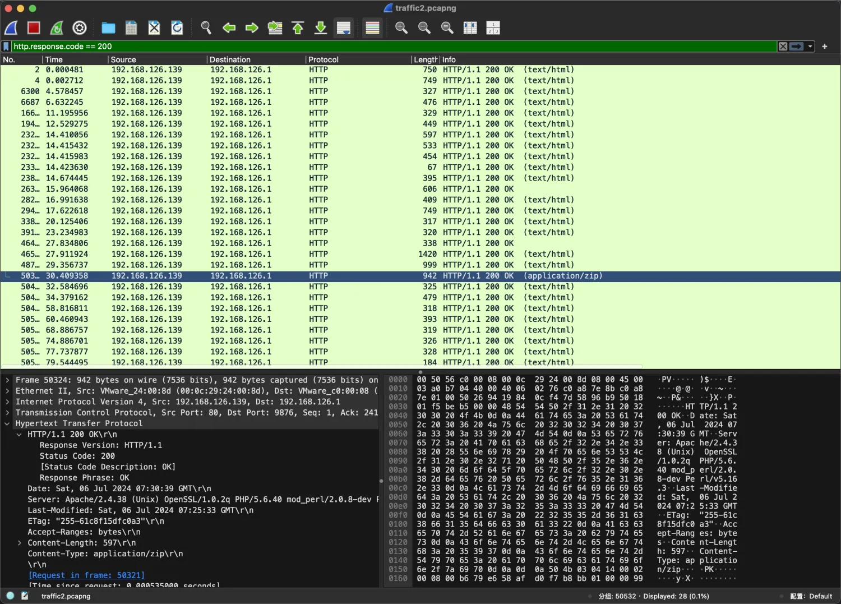841x604 pixels.
Task: Add a display filter button with plus
Action: (825, 47)
